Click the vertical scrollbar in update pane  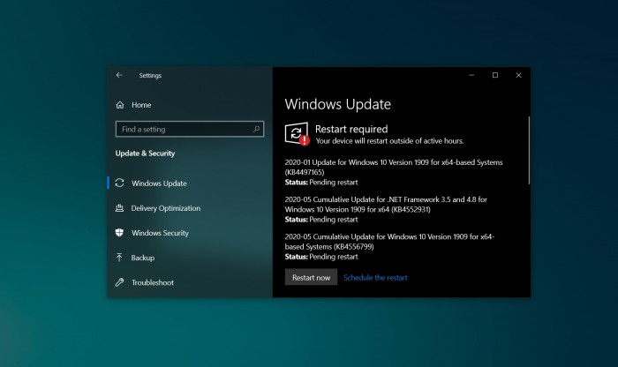[529, 150]
